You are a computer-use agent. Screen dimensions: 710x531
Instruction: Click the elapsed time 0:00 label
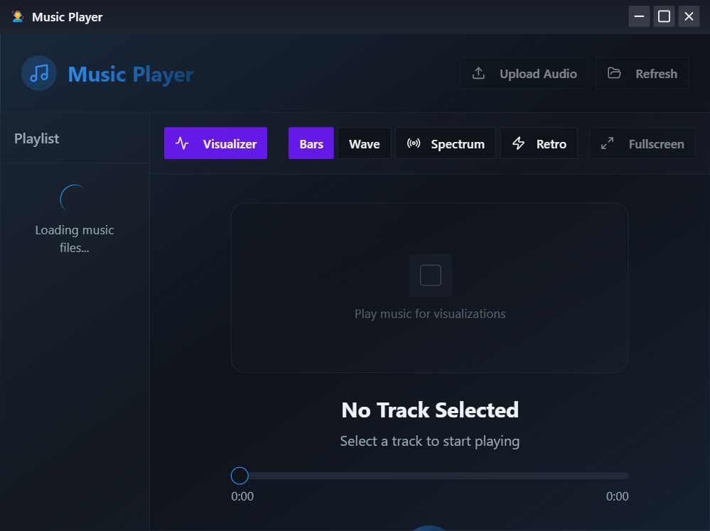point(242,496)
